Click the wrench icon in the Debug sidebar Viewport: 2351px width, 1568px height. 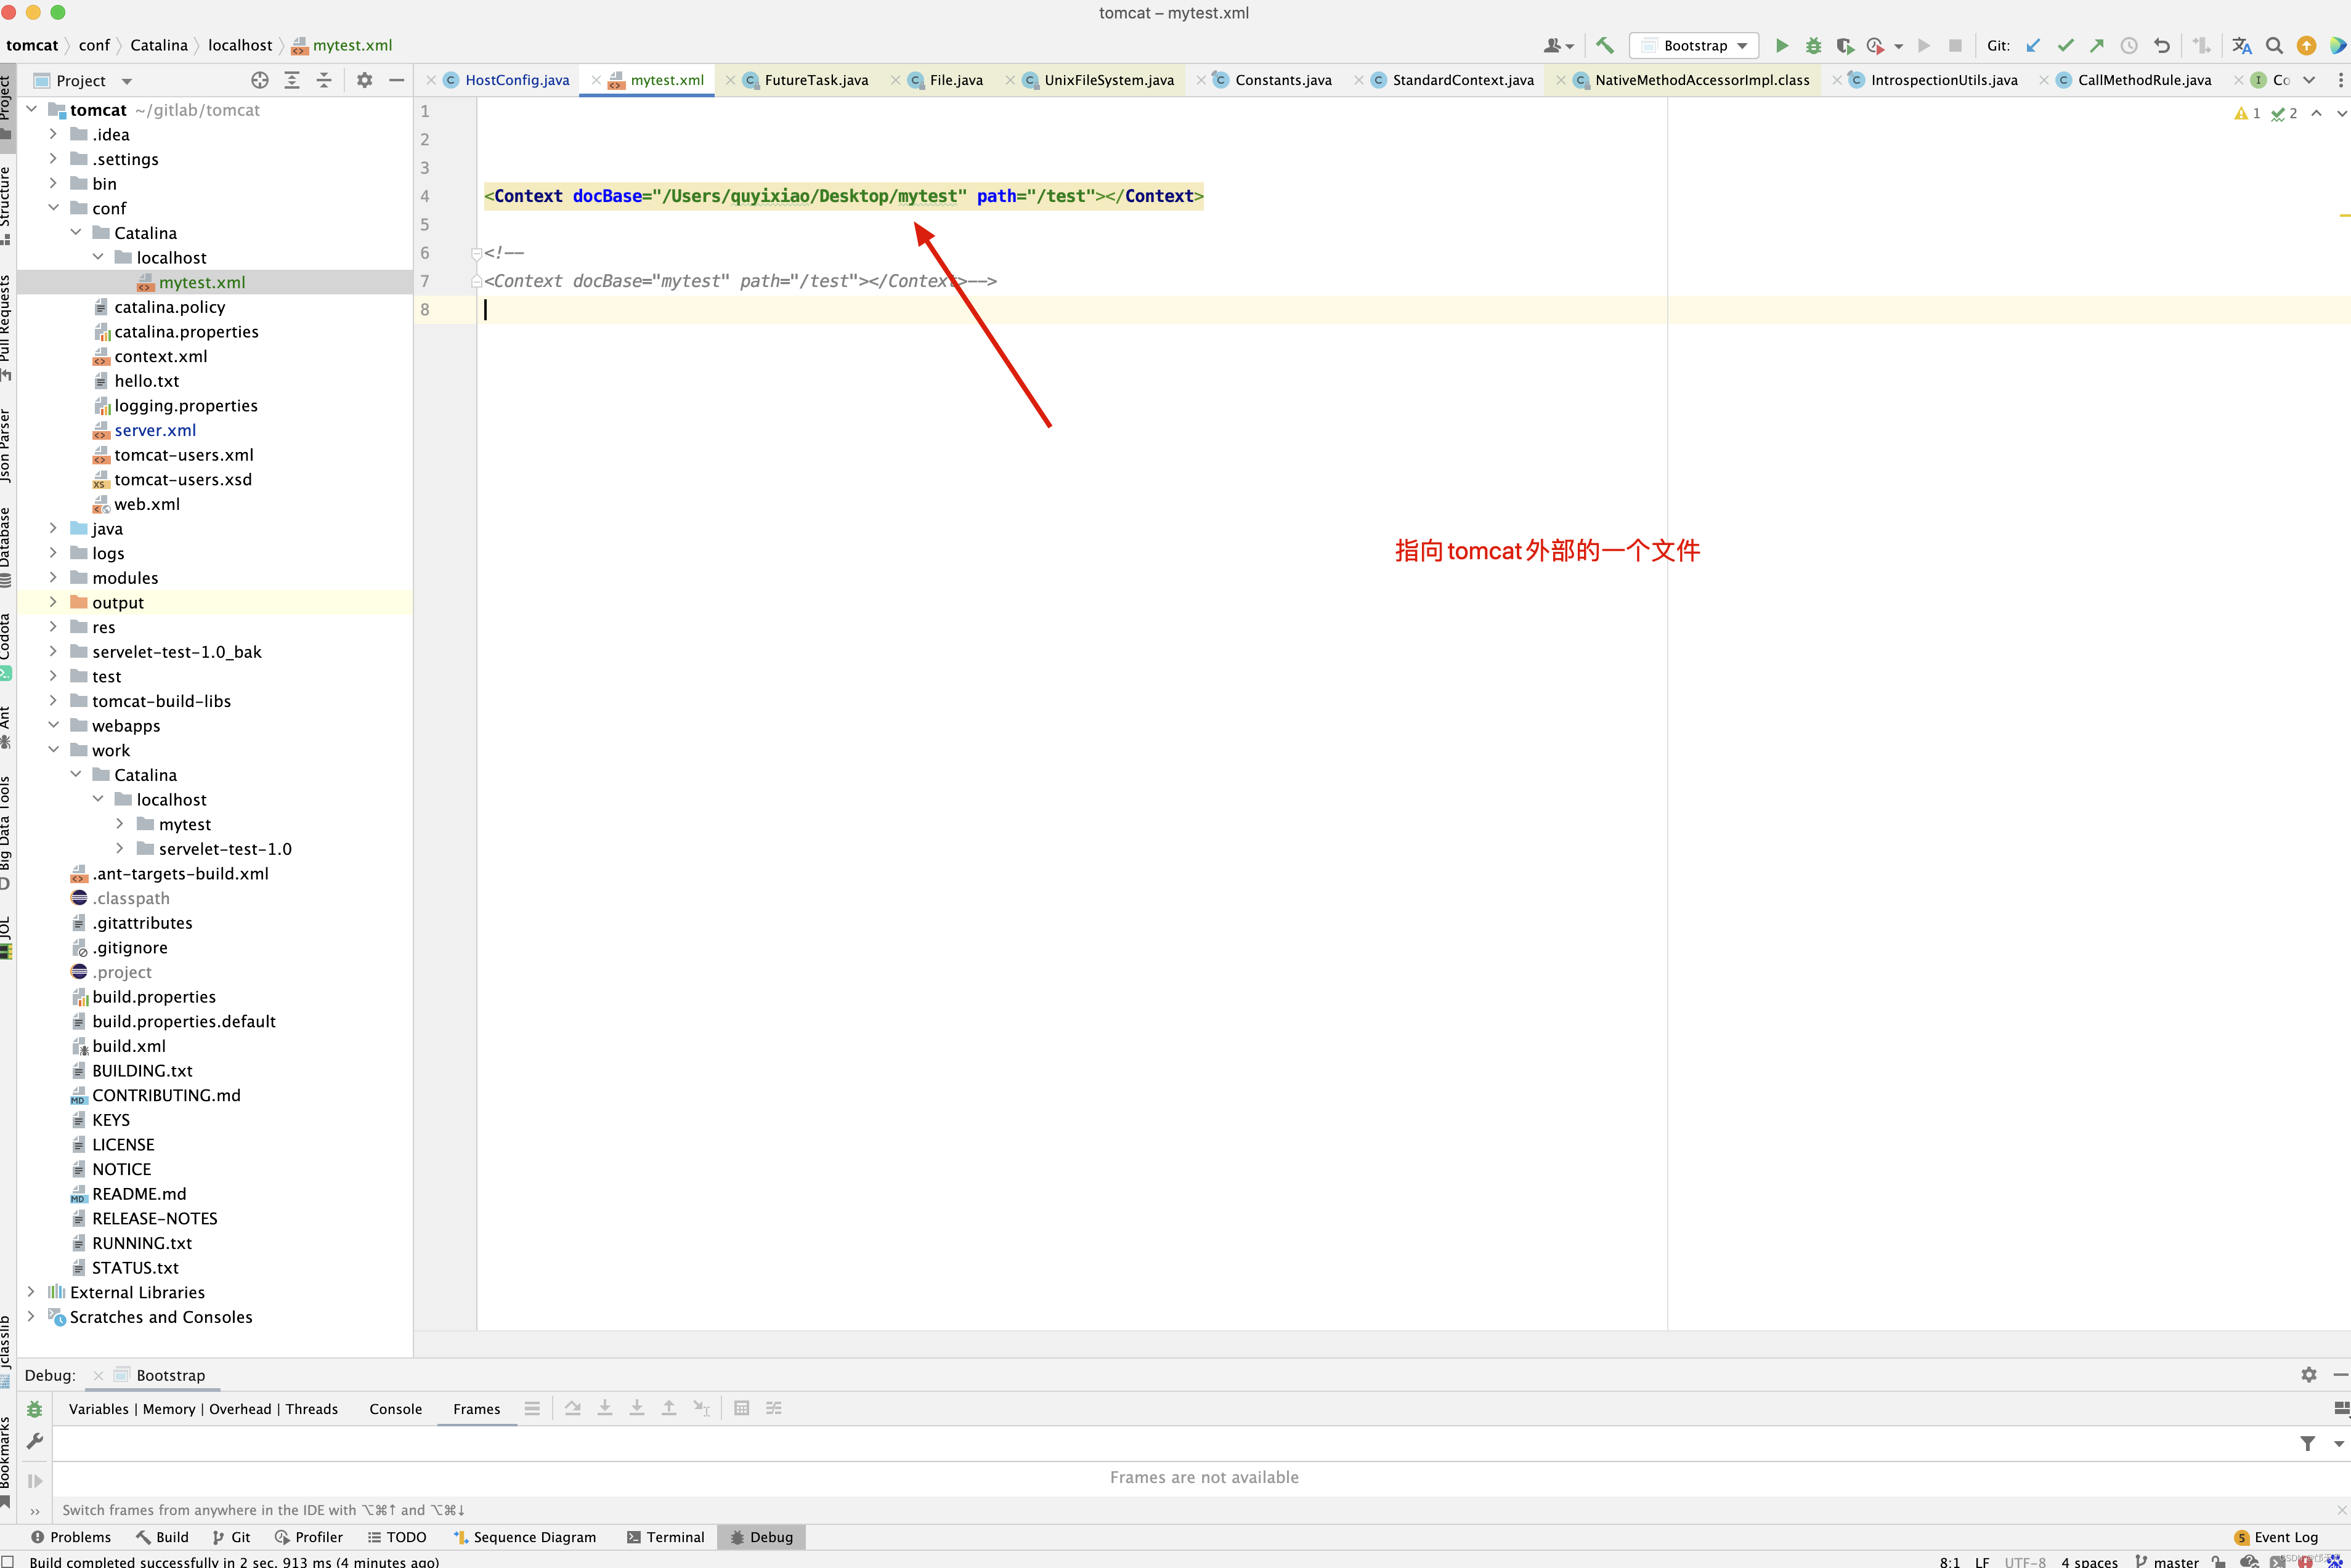(x=35, y=1441)
